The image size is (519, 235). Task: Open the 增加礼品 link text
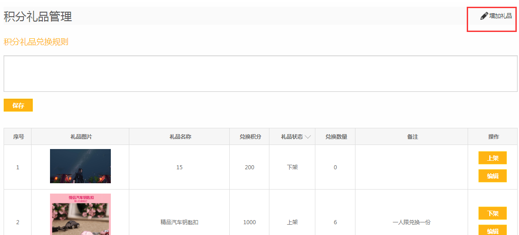(x=501, y=16)
